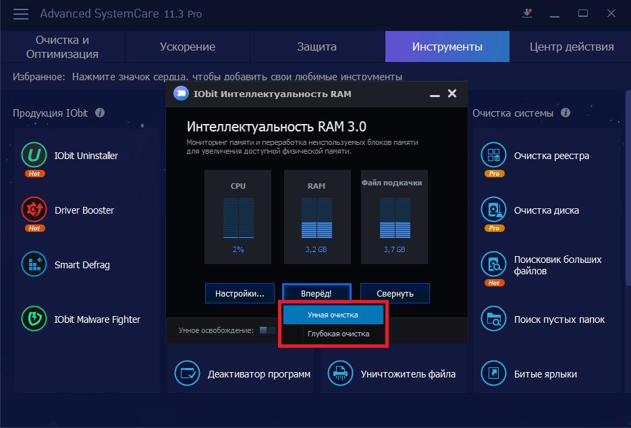Launch Driver Booster icon
Screen dimensions: 631x428
coord(34,210)
